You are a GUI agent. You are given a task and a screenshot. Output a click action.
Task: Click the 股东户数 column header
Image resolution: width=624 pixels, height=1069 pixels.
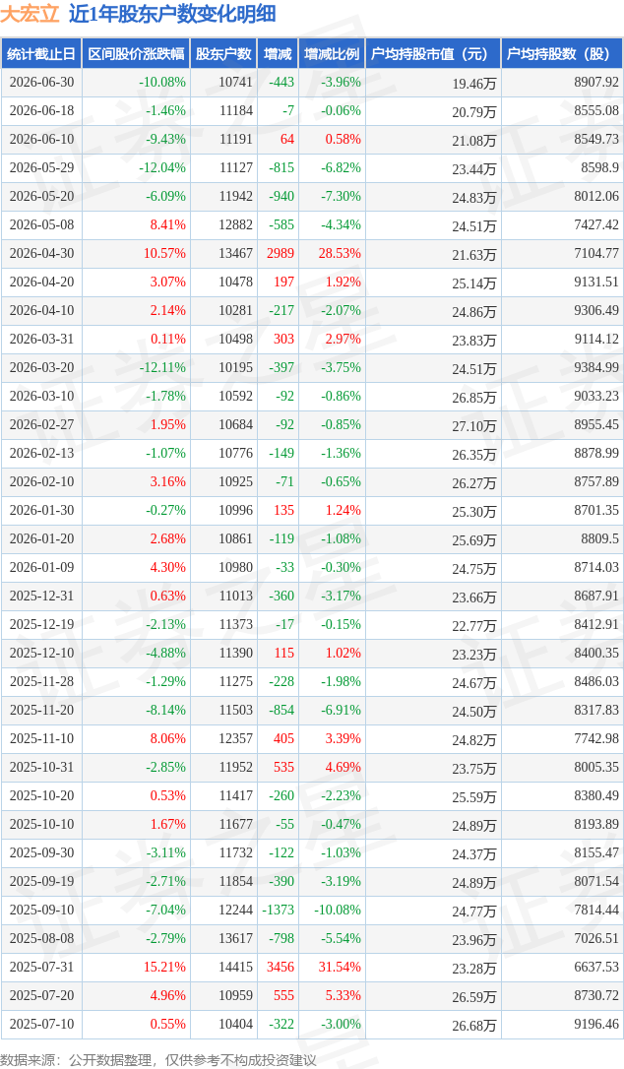pos(223,54)
